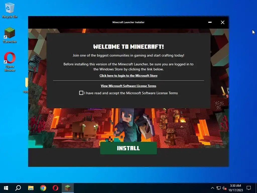Open the taskbar clock showing 3:30 AM
Viewport: 257px width, 193px height.
pos(235,188)
